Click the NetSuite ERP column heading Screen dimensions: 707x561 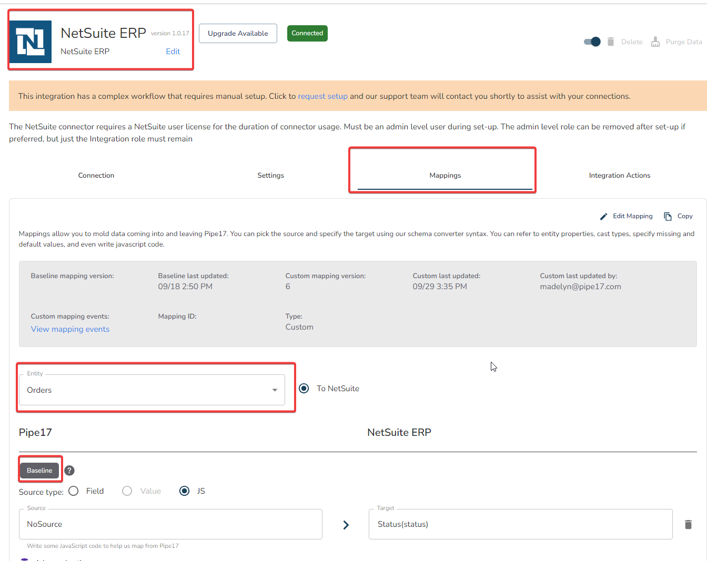click(399, 433)
